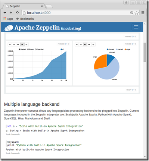Open settings gear of area chart paragraph

click(68, 44)
